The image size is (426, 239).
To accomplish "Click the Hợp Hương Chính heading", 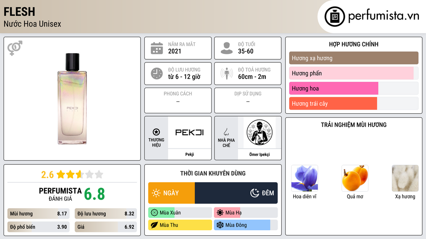I will coord(354,44).
